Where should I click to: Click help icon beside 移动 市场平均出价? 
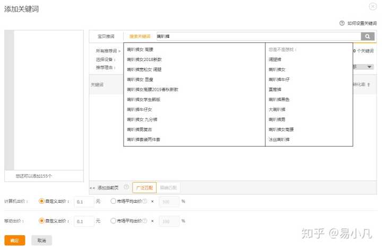(144, 221)
